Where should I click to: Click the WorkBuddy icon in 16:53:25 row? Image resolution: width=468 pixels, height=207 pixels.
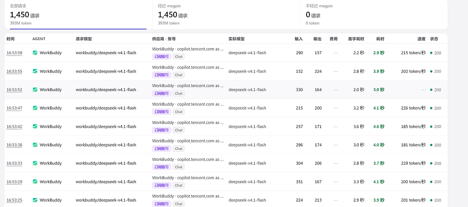pyautogui.click(x=35, y=200)
